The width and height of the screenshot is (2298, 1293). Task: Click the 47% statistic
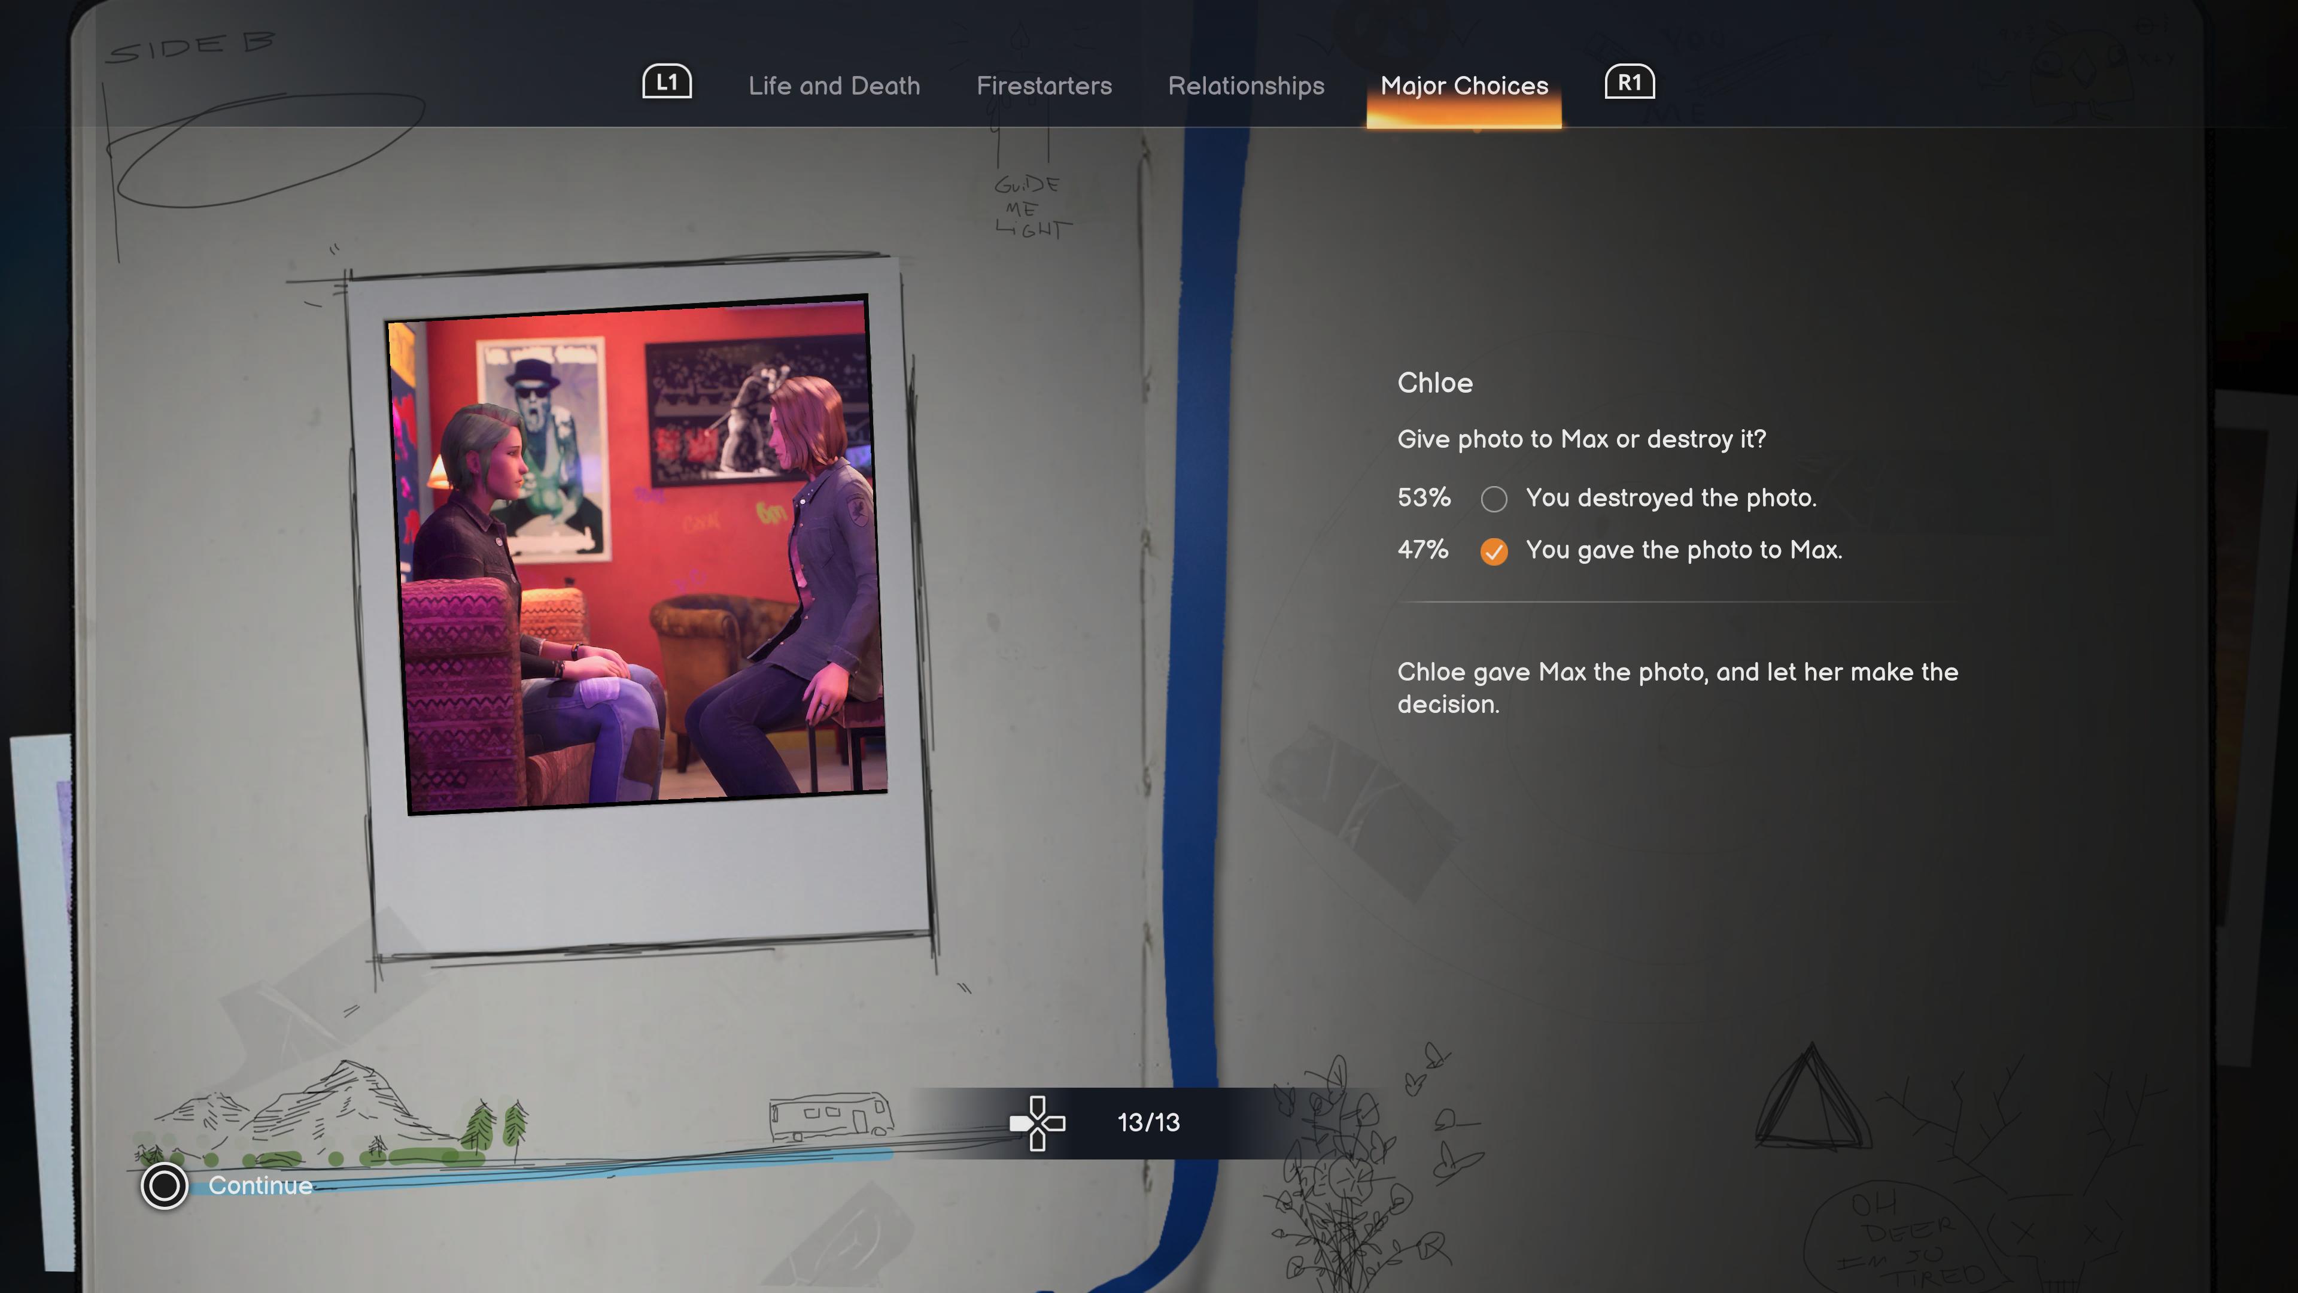[1423, 550]
